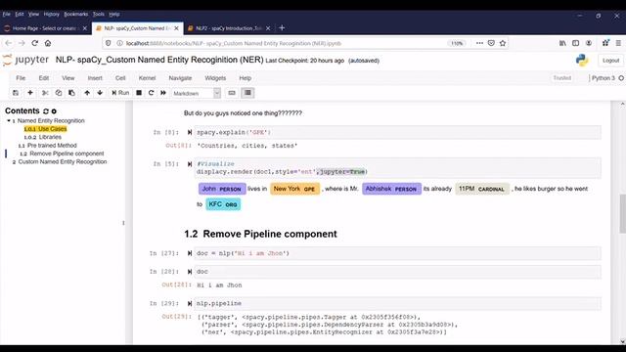Open the Jupyter File menu

[x=21, y=78]
